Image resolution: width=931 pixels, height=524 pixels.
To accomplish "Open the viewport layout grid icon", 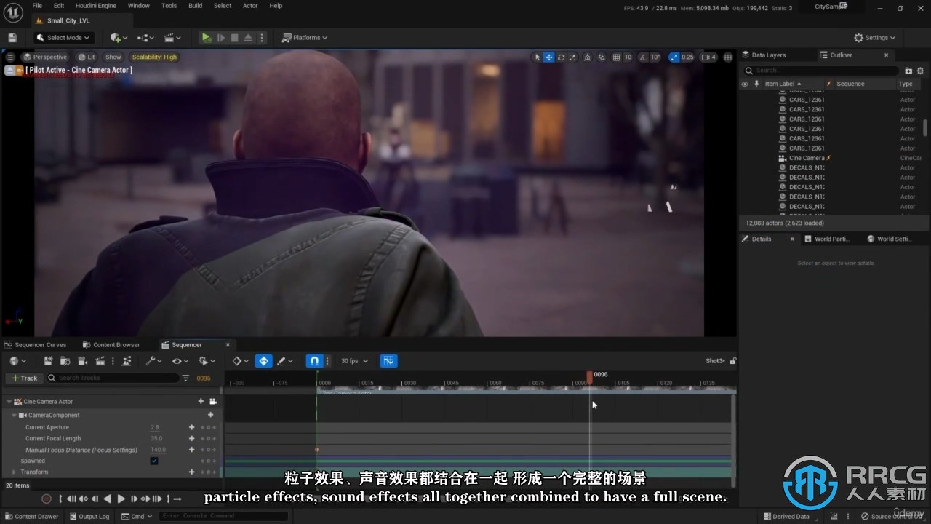I will [x=727, y=57].
